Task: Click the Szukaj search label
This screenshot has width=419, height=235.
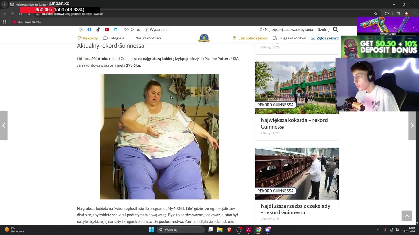Action: pos(324,30)
